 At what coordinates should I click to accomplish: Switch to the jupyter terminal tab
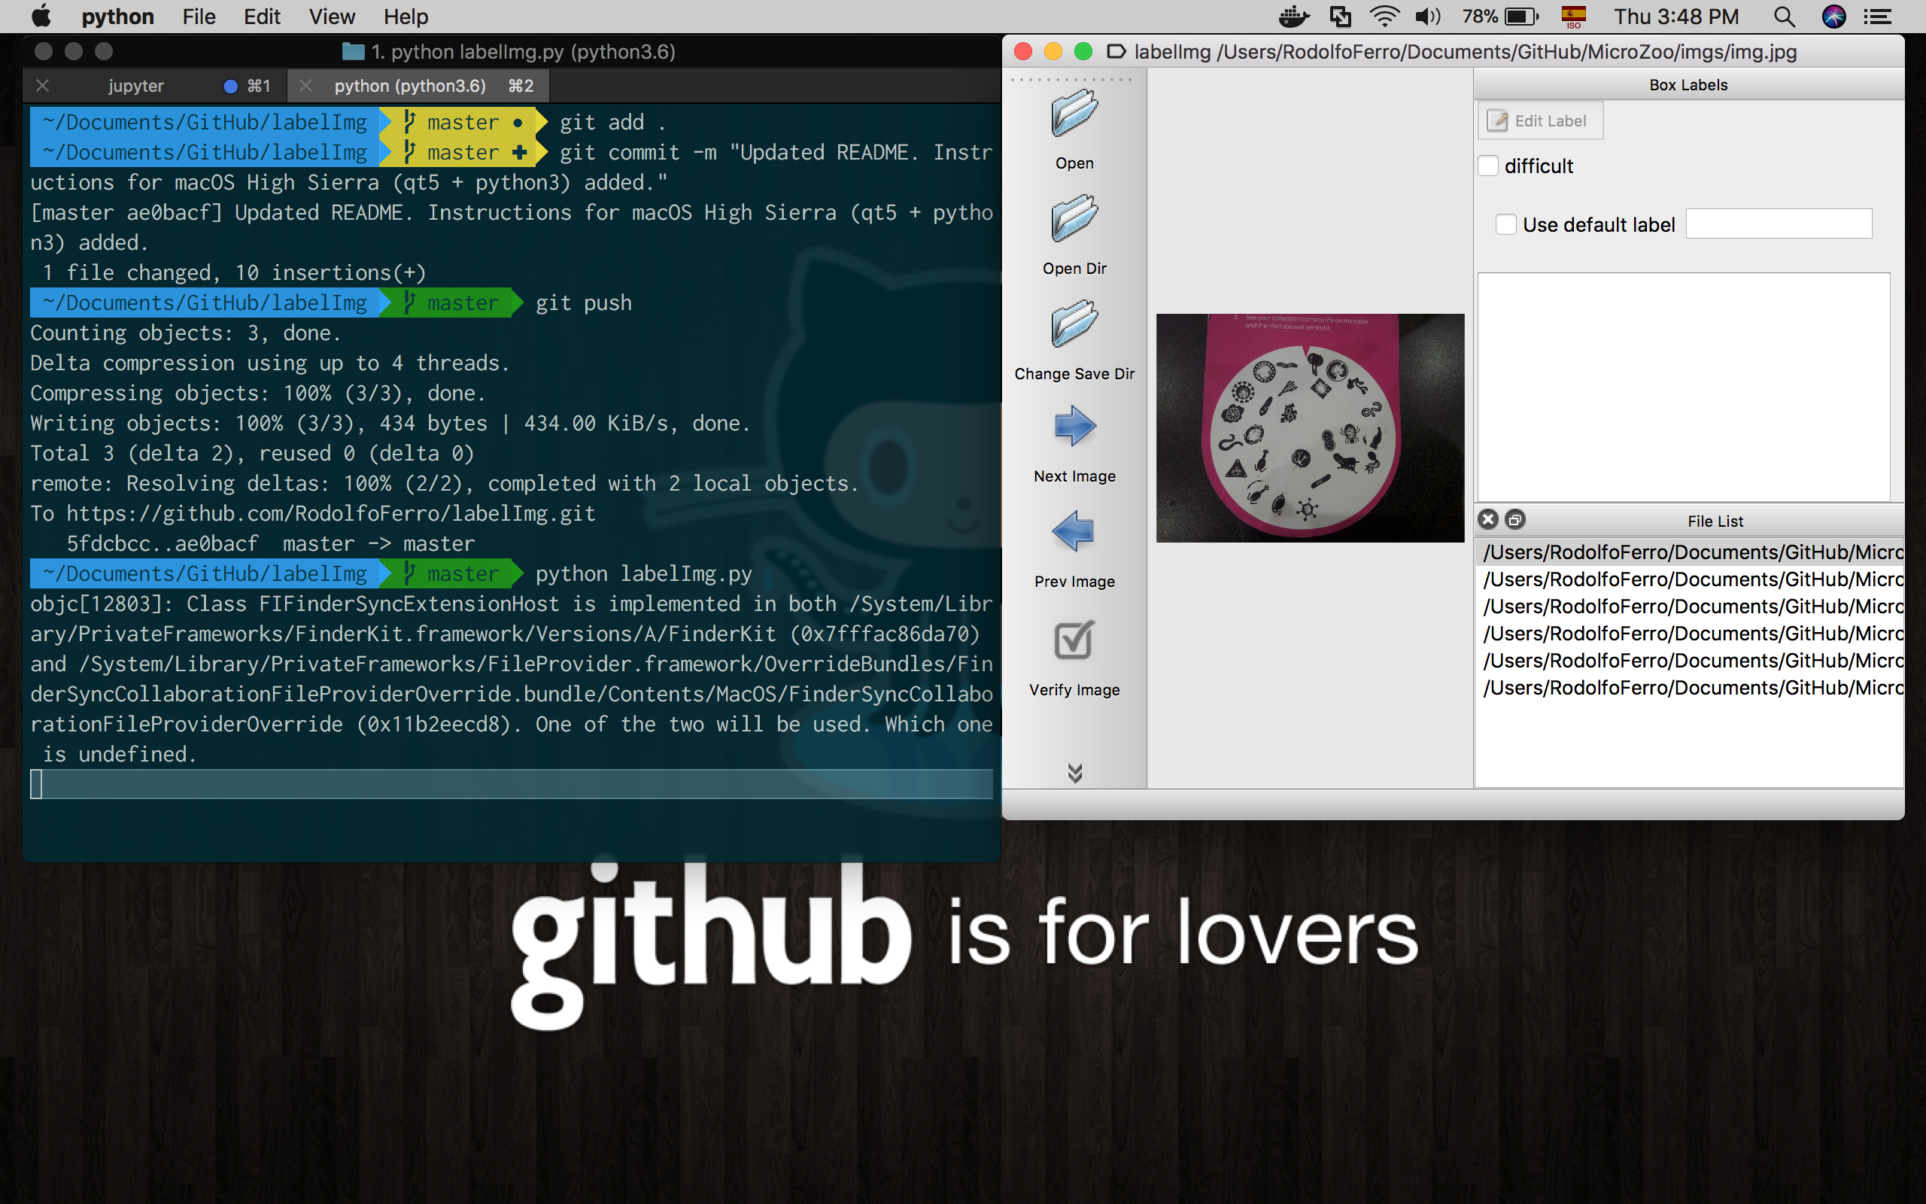coord(136,86)
